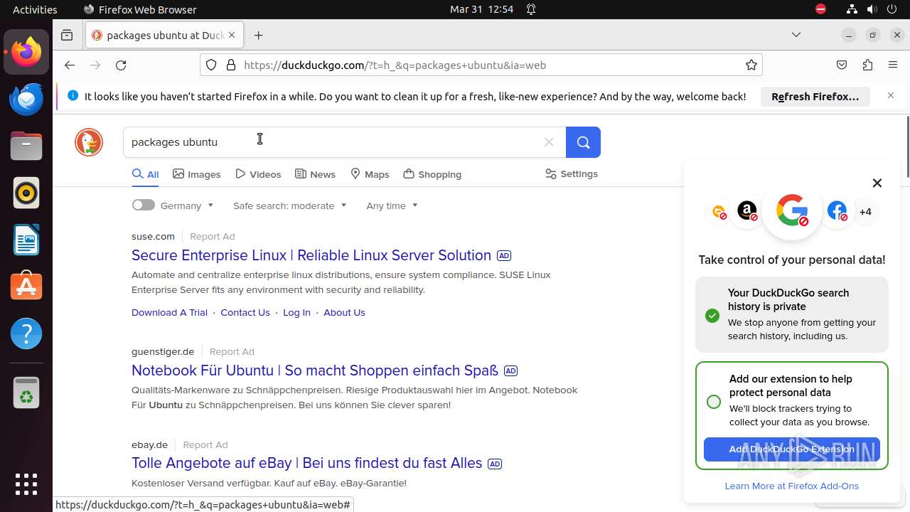This screenshot has height=512, width=910.
Task: Report Ad for ebay.de
Action: point(205,444)
